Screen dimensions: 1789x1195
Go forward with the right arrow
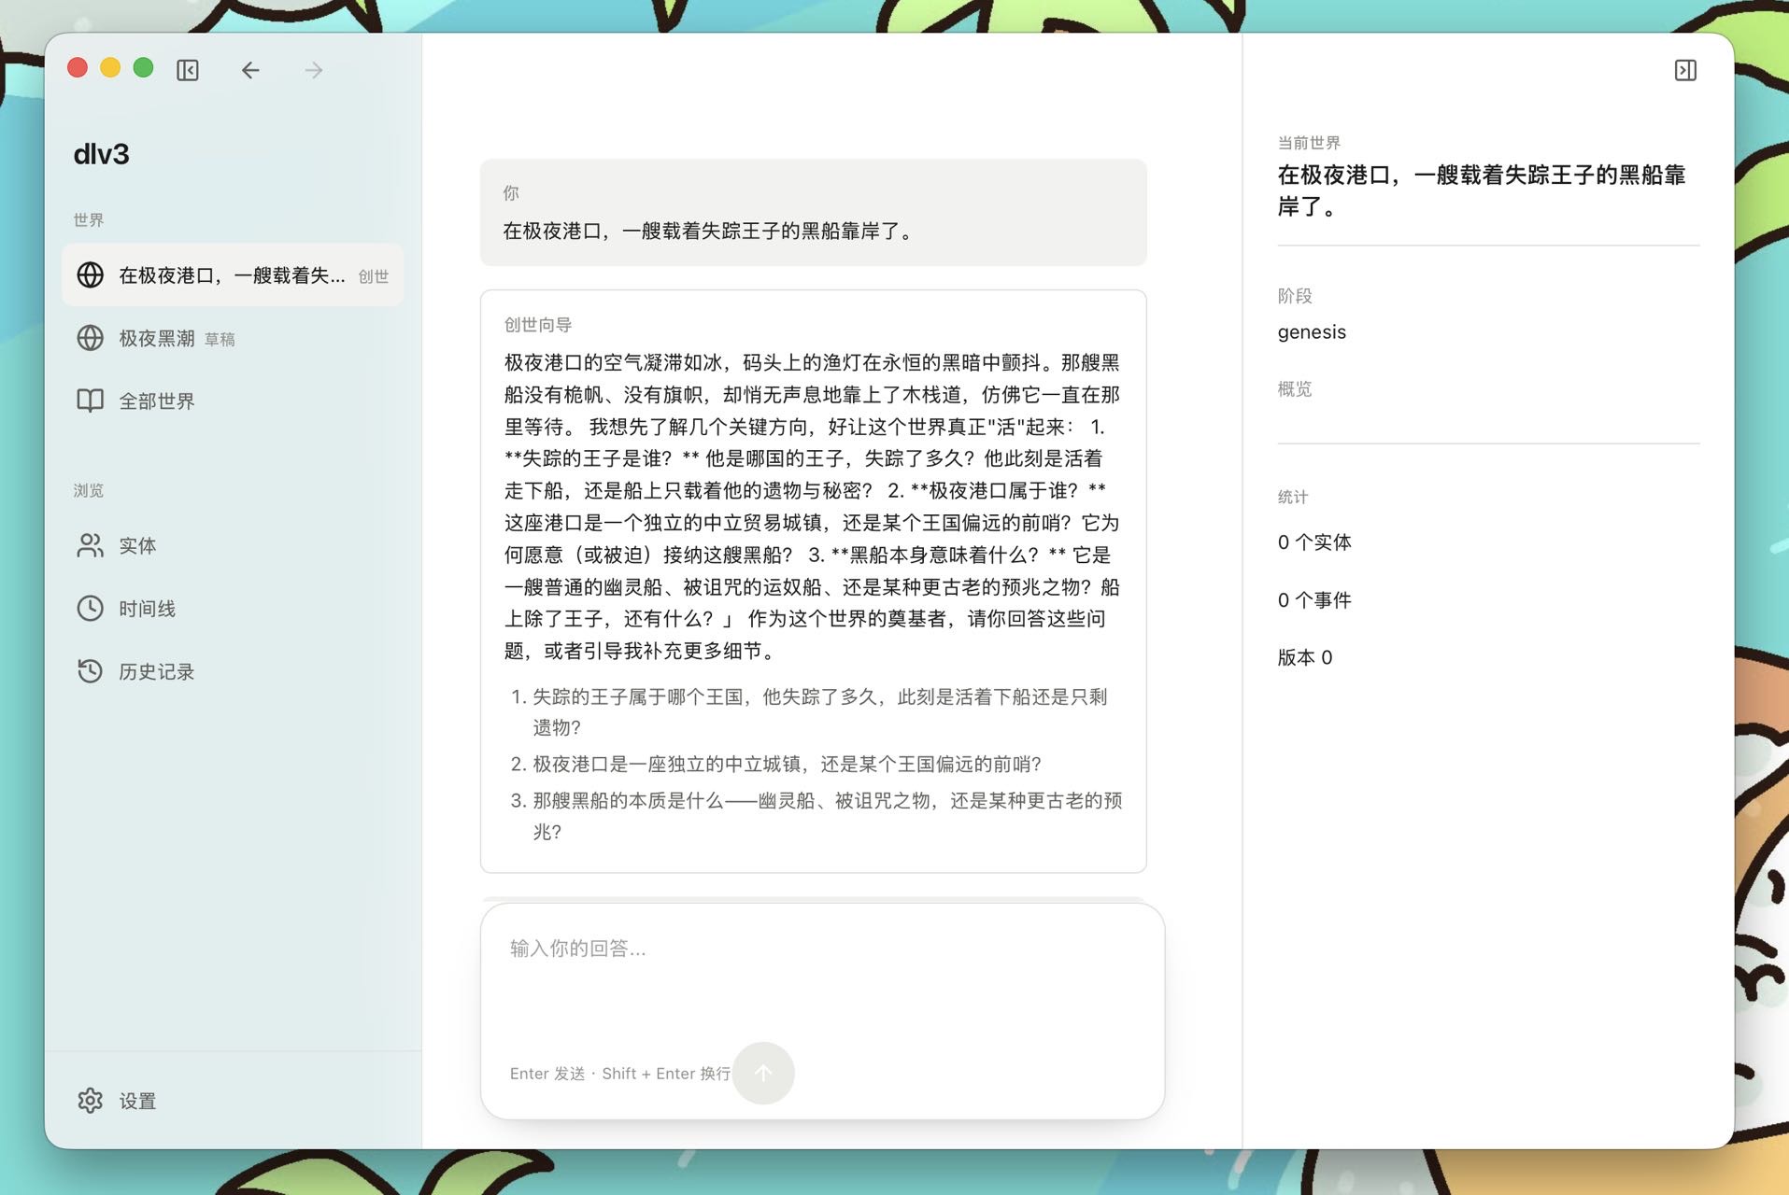tap(314, 70)
